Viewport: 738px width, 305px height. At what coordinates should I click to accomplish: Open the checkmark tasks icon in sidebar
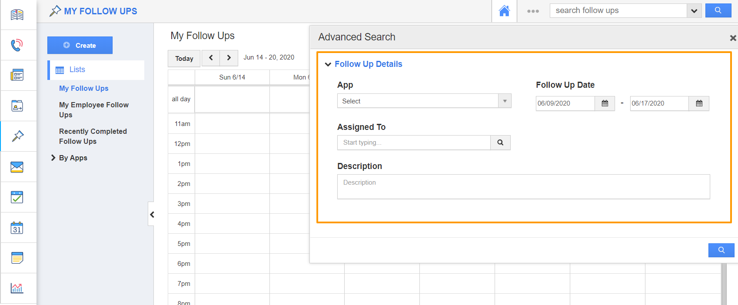[17, 197]
